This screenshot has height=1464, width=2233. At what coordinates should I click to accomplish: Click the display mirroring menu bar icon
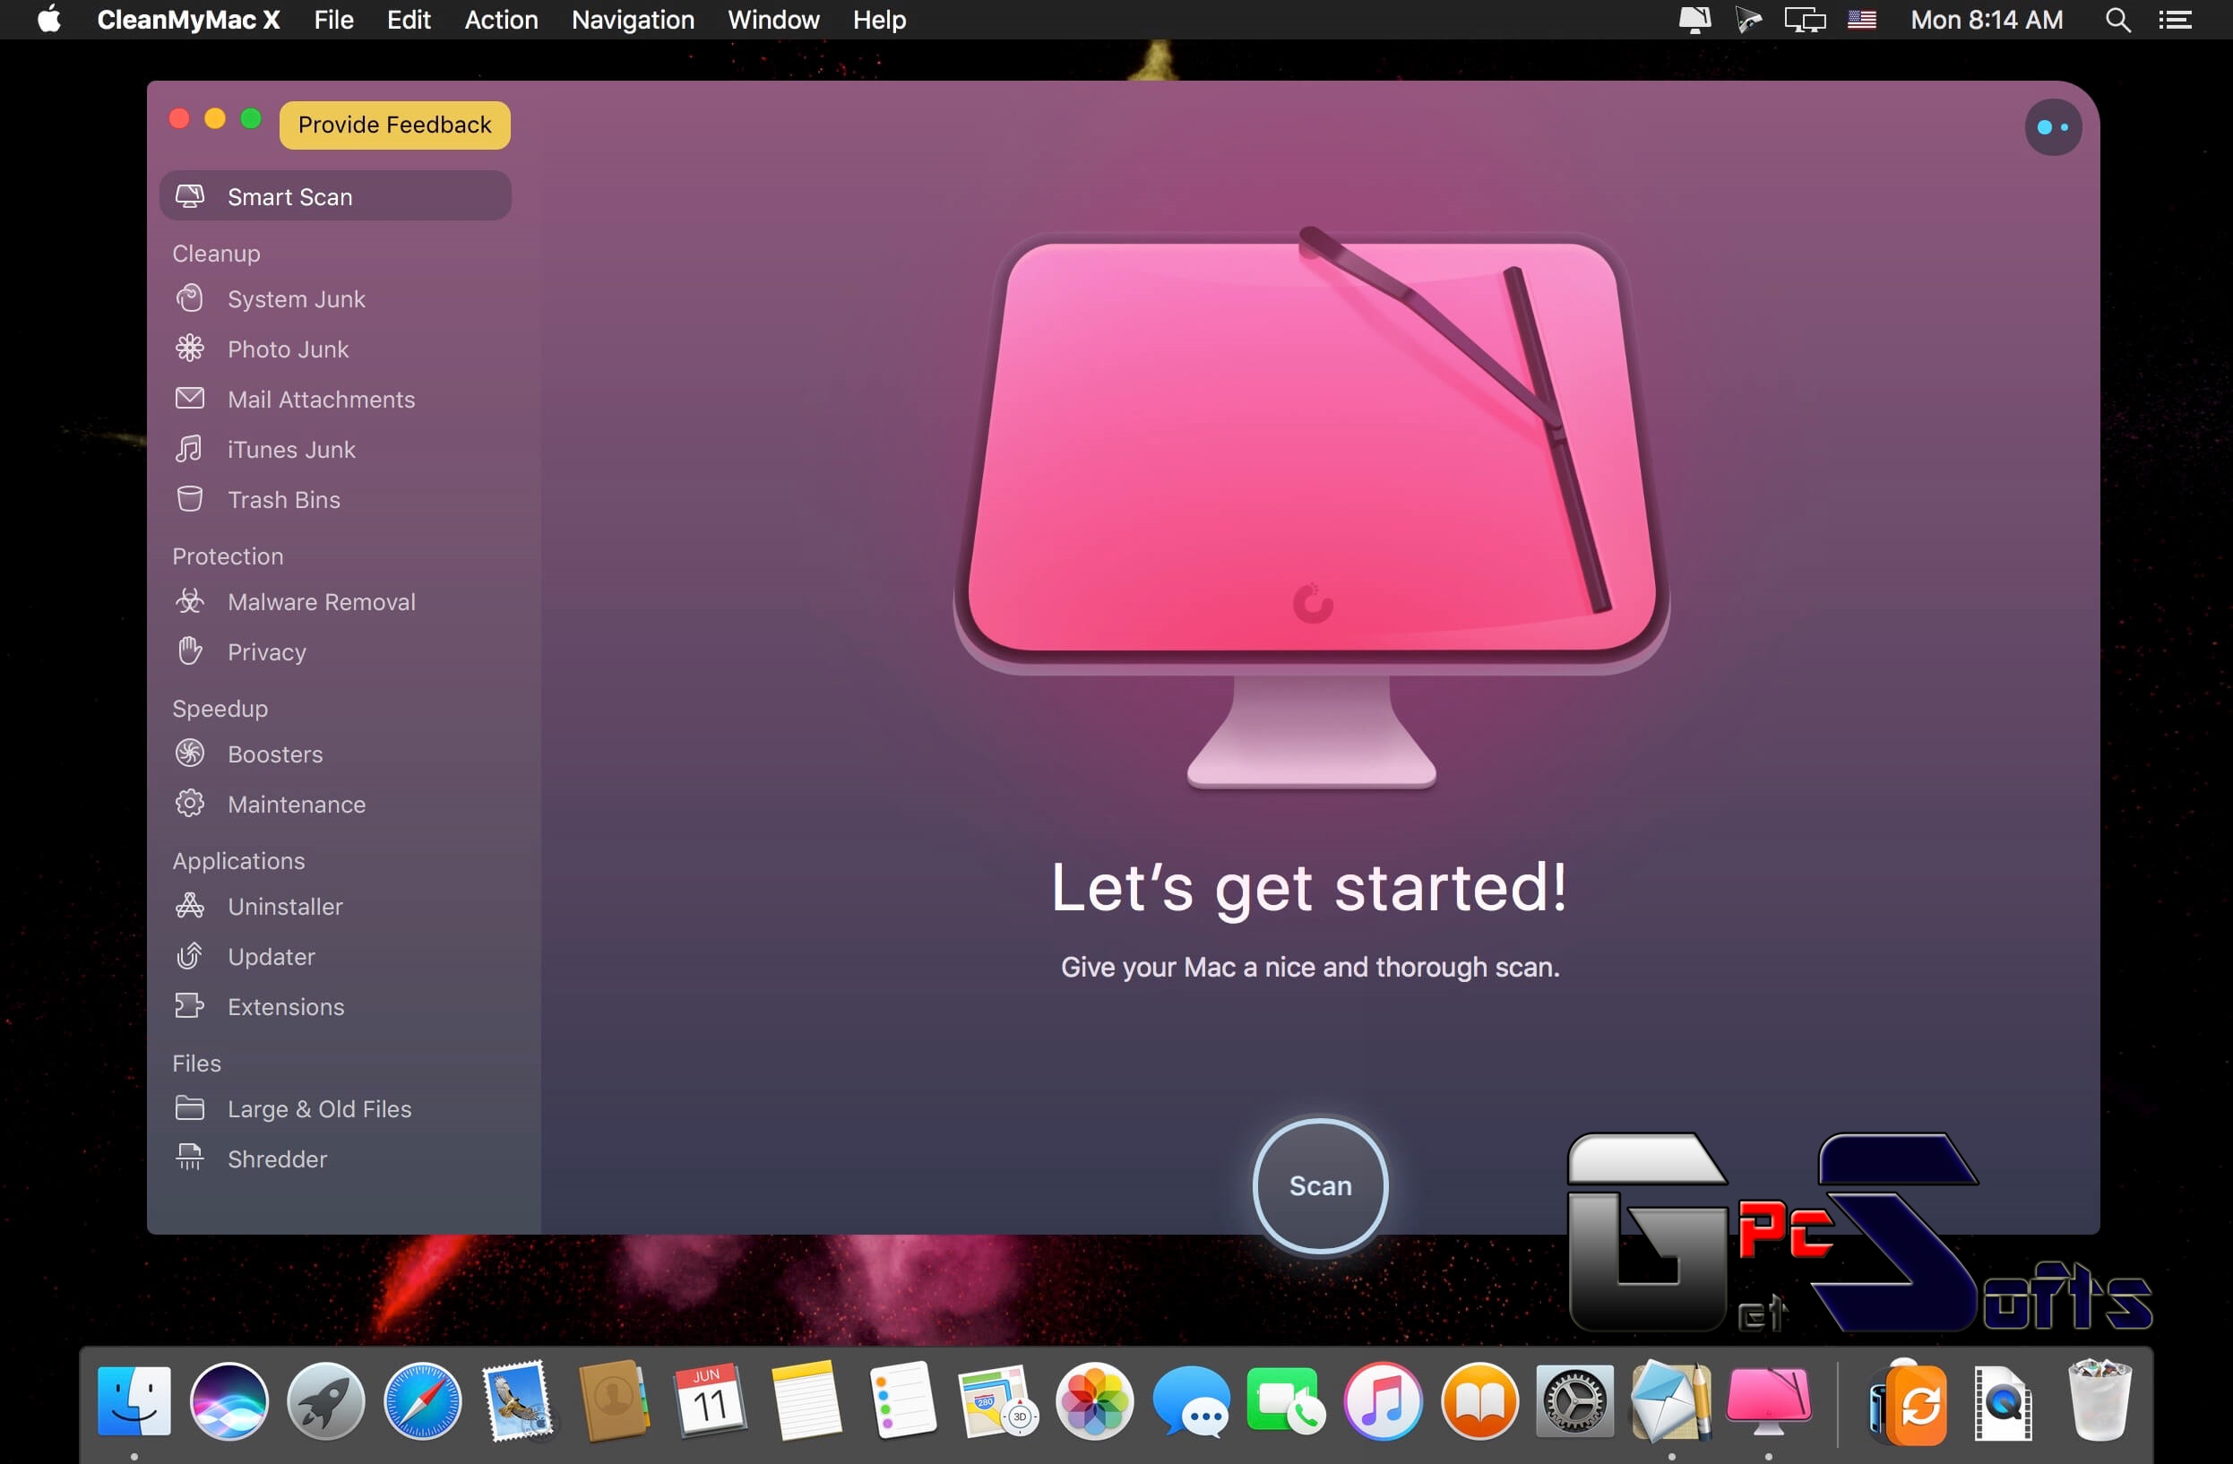coord(1804,20)
